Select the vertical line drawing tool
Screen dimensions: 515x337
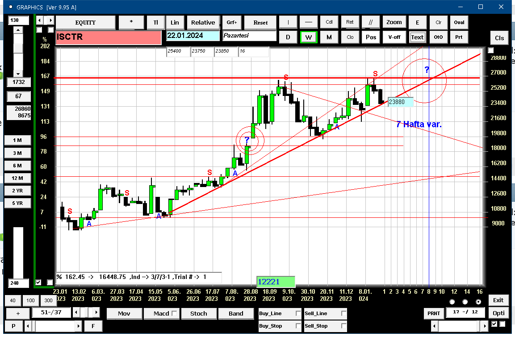pos(288,22)
